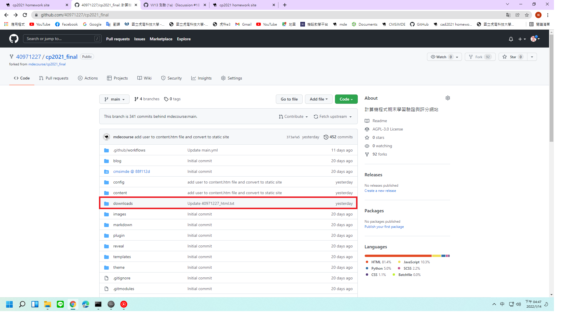
Task: Click the 0 tags link
Action: [172, 99]
